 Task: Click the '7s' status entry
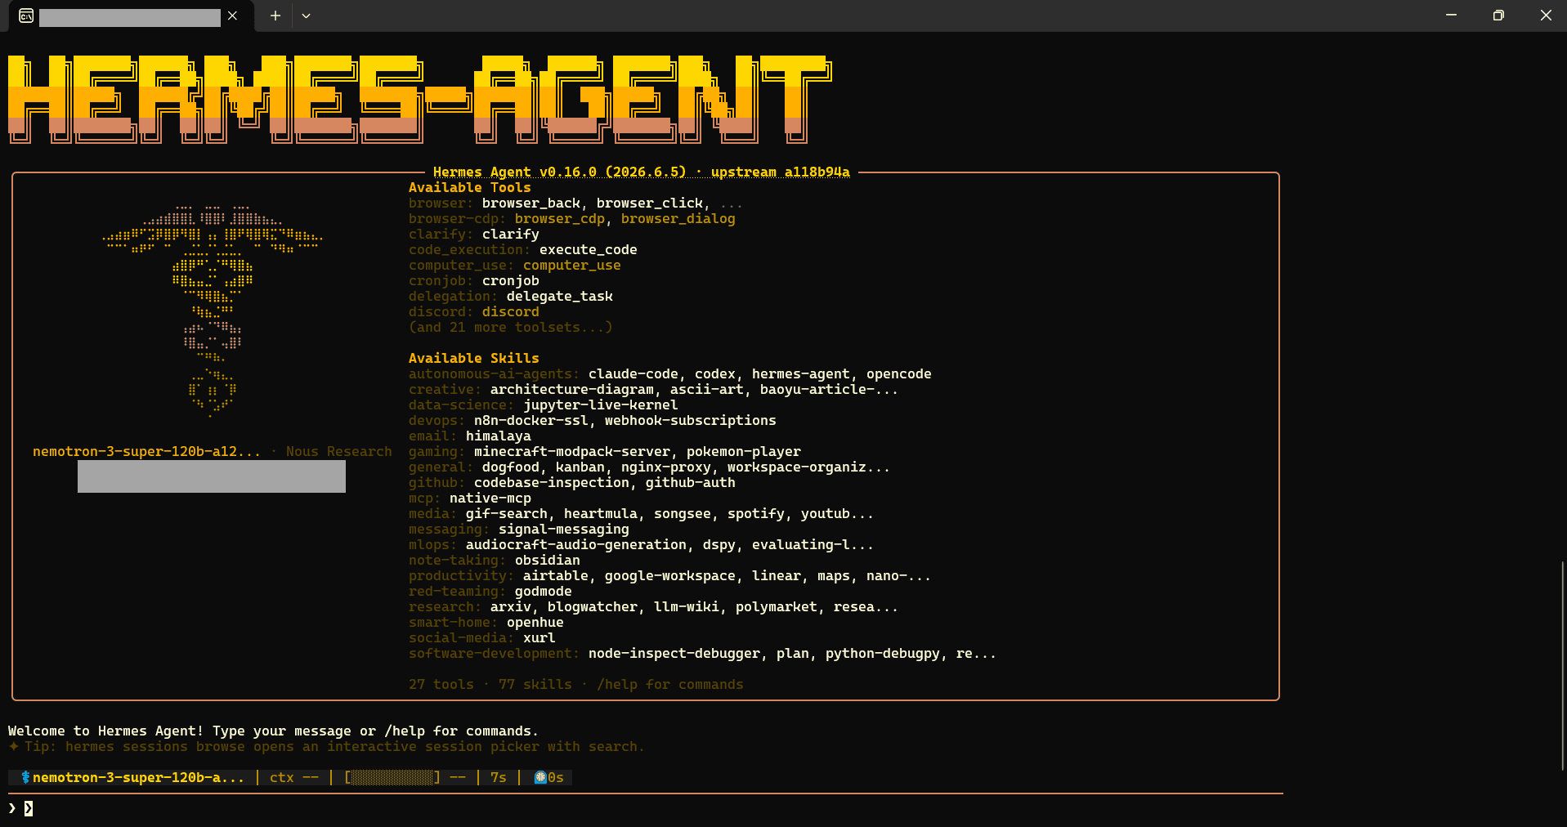pos(498,777)
